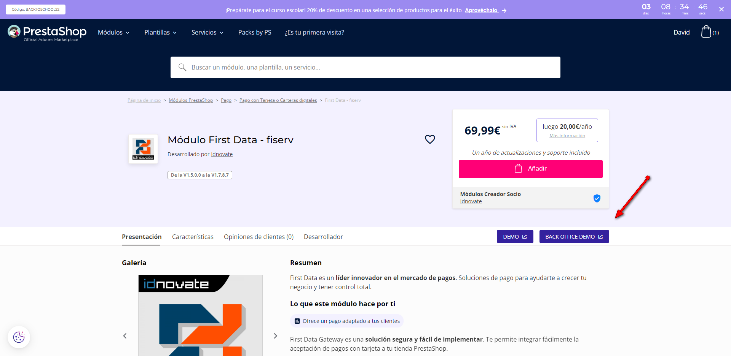Go to Pago breadcrumb
This screenshot has width=731, height=356.
226,100
